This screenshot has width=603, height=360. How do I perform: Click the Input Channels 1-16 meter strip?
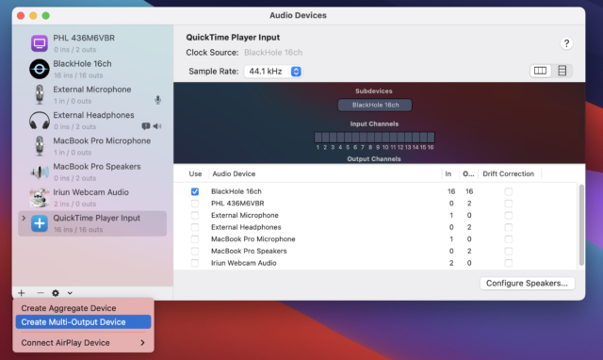click(x=374, y=138)
